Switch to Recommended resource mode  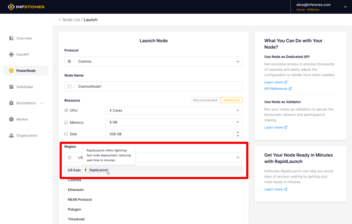click(205, 100)
